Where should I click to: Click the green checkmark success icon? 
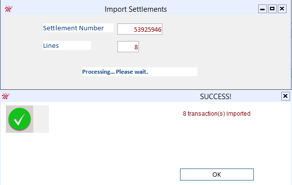coord(20,119)
